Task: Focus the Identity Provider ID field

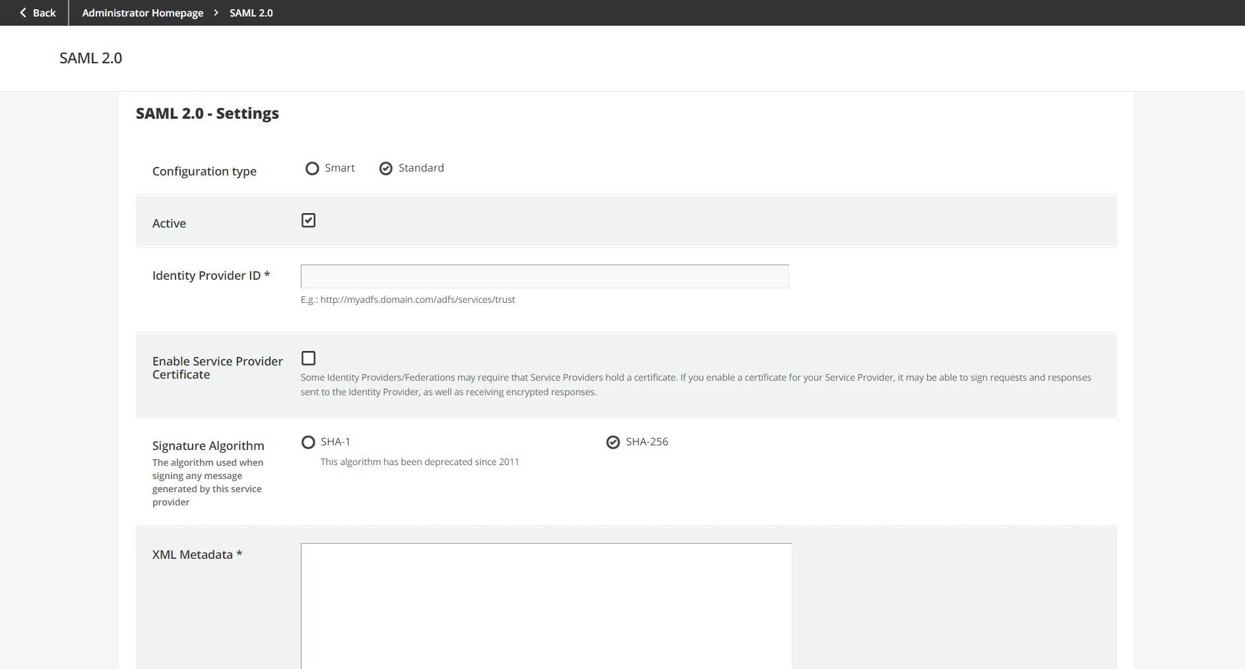Action: [x=544, y=276]
